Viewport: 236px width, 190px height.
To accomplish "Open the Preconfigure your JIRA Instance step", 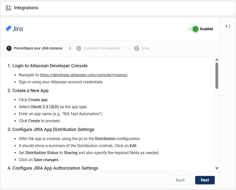I will click(38, 48).
